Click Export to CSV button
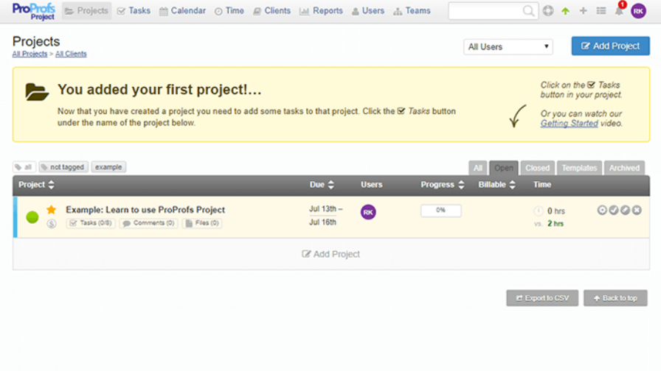This screenshot has height=371, width=661. (542, 298)
